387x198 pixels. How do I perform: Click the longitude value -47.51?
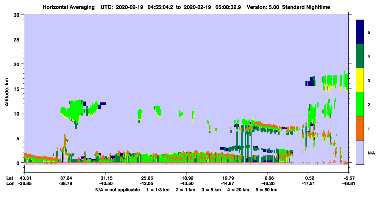[x=308, y=184]
